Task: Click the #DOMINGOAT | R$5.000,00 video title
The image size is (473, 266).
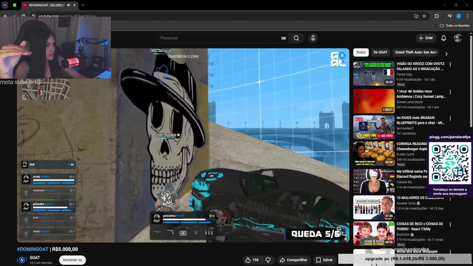Action: (x=47, y=249)
